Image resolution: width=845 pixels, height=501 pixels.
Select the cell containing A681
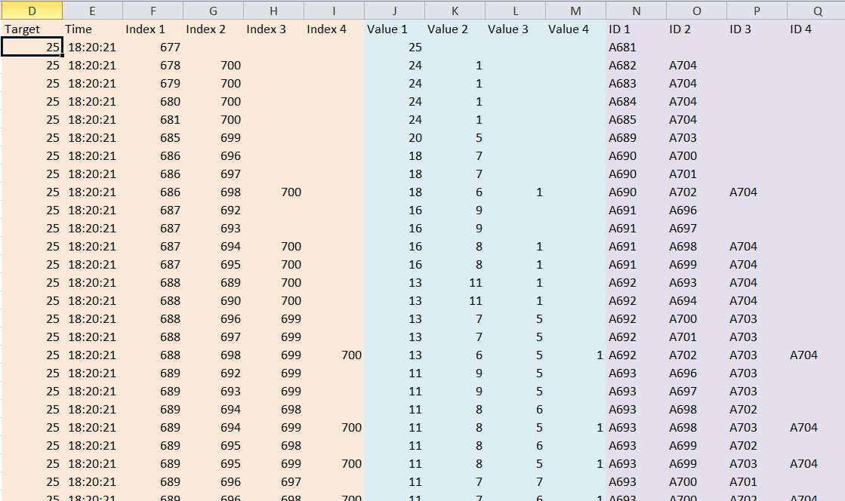click(x=636, y=48)
